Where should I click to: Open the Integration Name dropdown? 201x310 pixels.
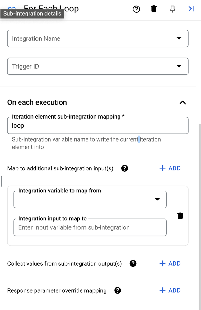(x=98, y=38)
